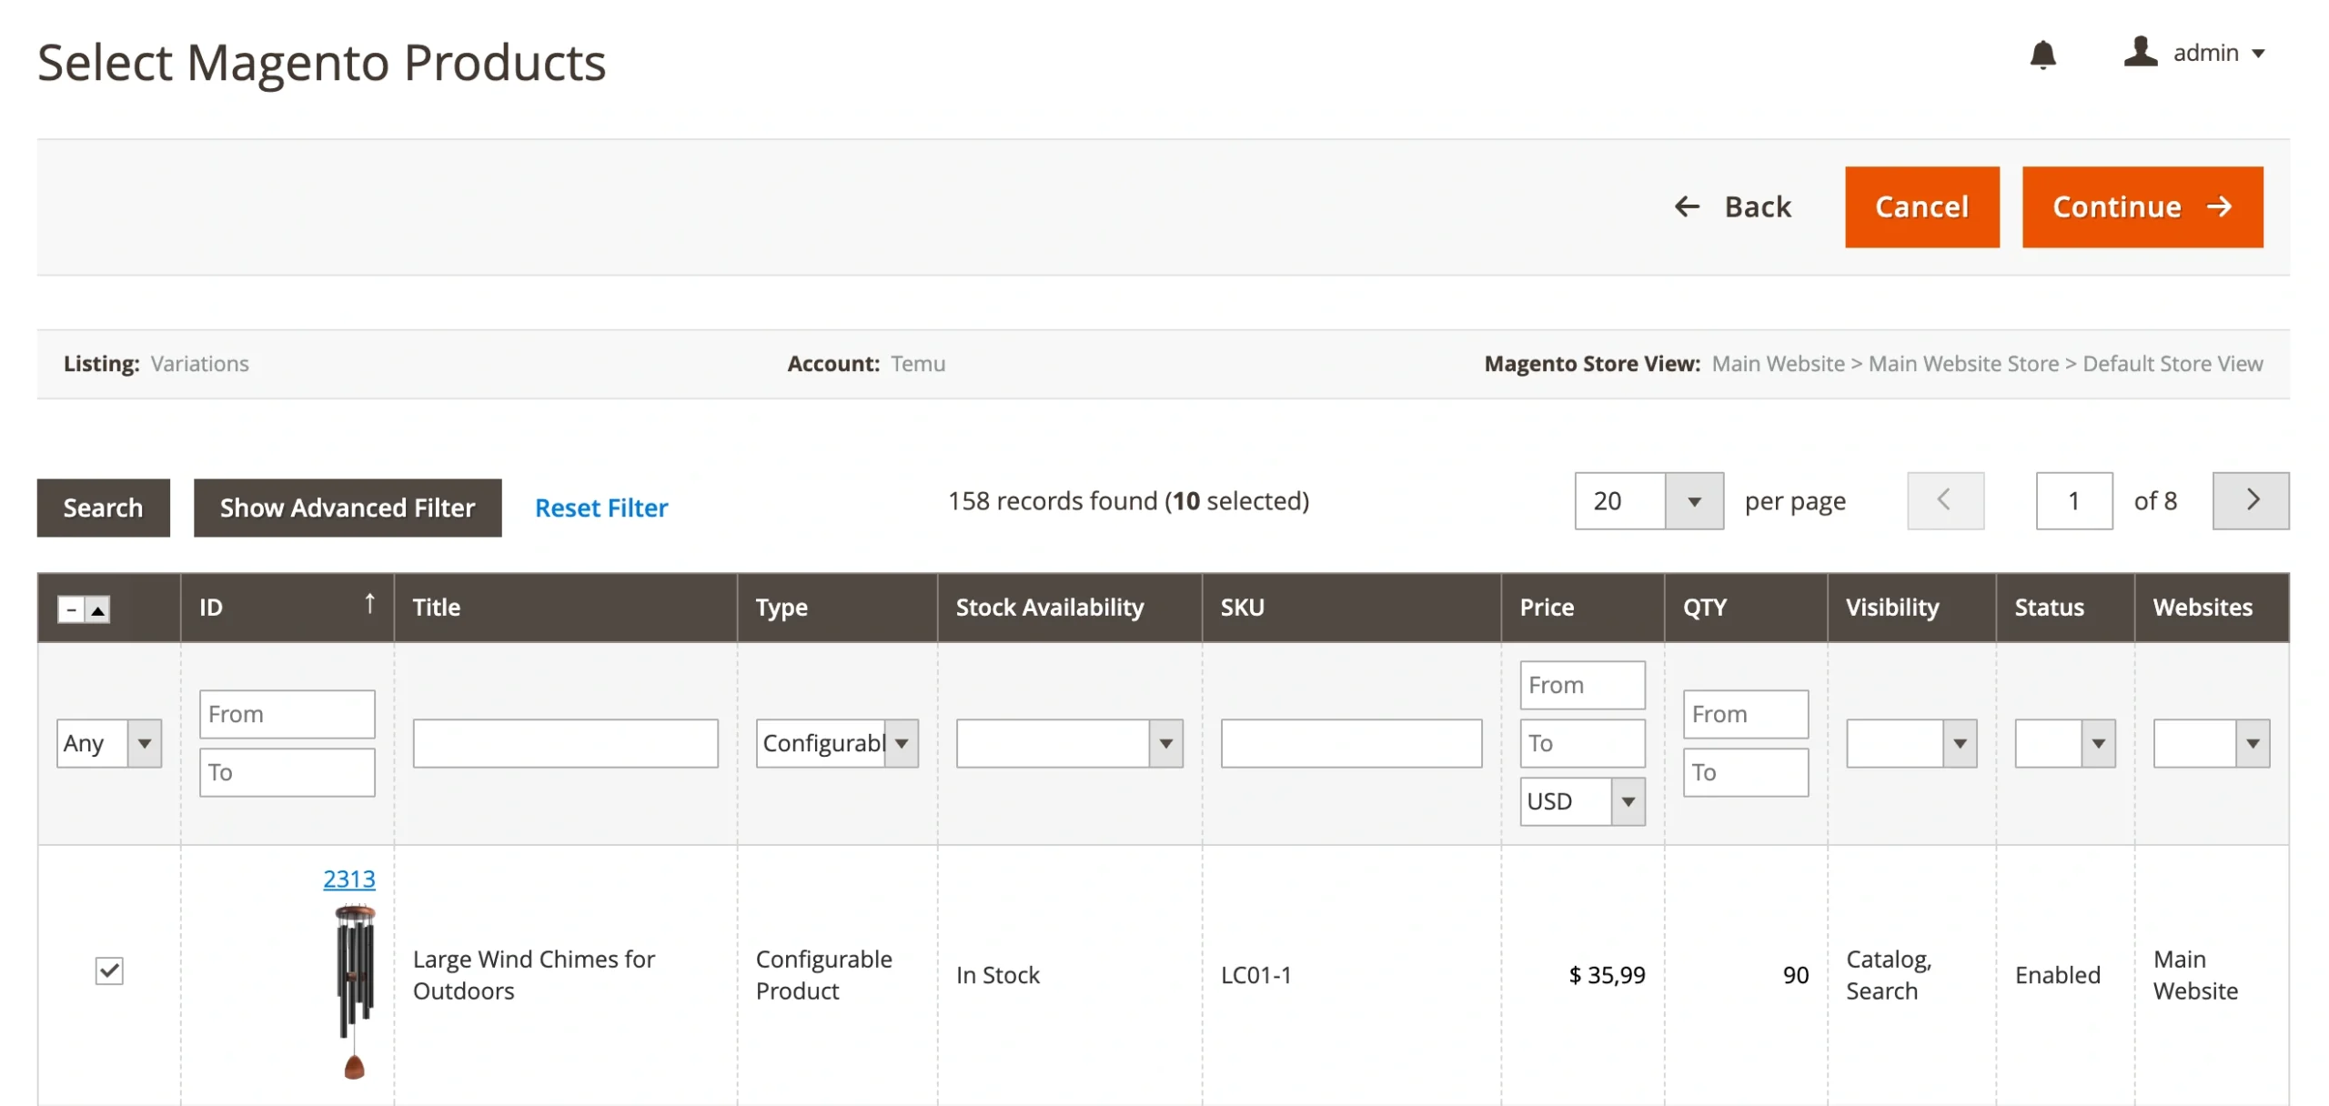Open the Any selection filter dropdown
The height and width of the screenshot is (1106, 2329).
coord(109,744)
